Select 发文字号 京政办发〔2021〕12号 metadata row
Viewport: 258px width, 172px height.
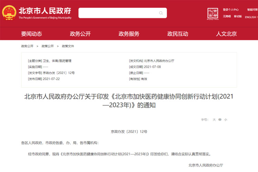click(x=51, y=73)
